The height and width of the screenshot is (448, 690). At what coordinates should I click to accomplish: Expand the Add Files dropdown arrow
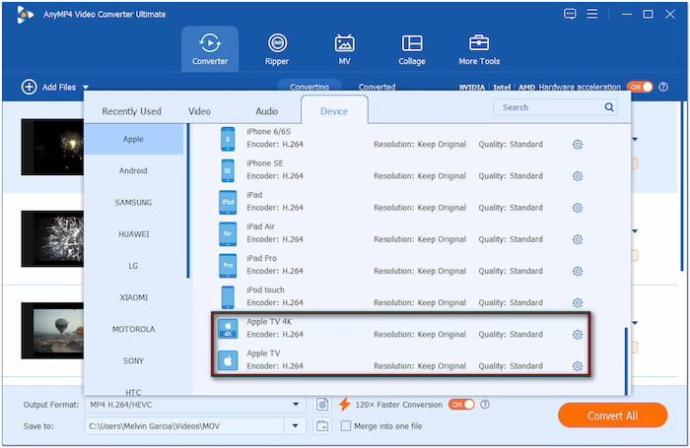pyautogui.click(x=86, y=88)
